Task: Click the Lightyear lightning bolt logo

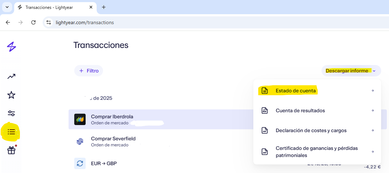Action: [11, 47]
